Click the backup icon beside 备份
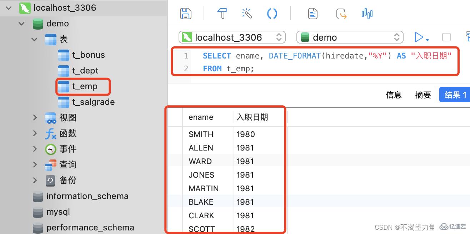The width and height of the screenshot is (470, 234). pos(50,180)
